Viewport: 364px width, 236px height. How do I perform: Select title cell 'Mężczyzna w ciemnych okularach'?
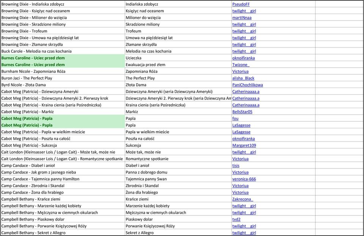click(x=178, y=212)
